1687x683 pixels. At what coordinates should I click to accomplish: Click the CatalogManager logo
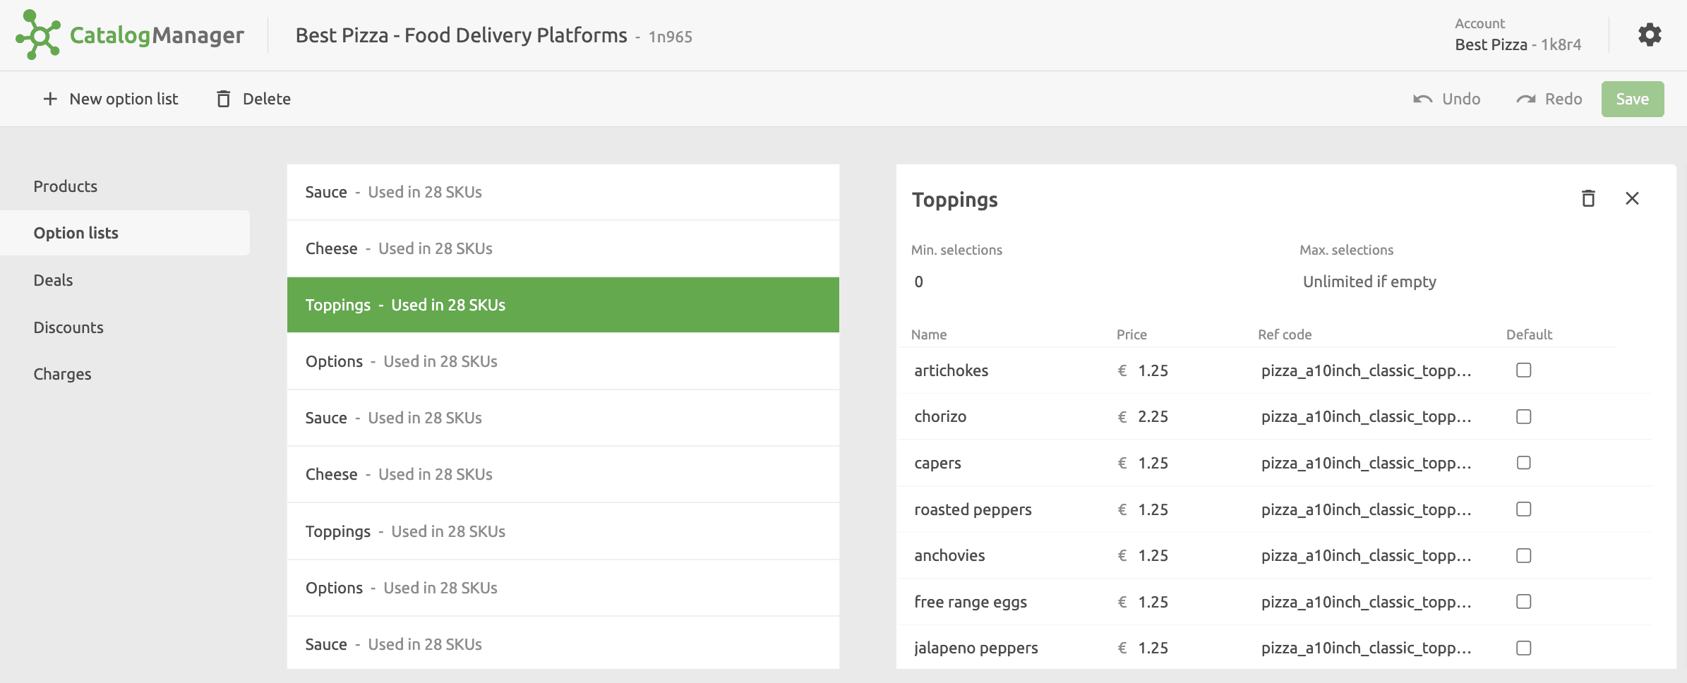129,35
